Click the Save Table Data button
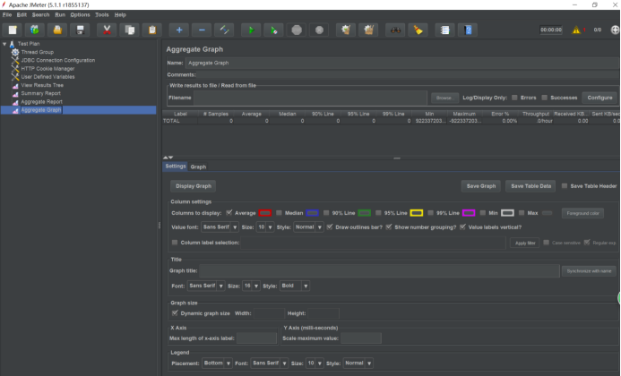 (x=530, y=186)
